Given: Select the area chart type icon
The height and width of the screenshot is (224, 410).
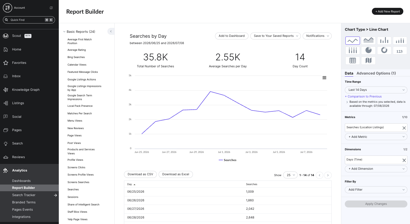Looking at the screenshot, I should pos(368,40).
